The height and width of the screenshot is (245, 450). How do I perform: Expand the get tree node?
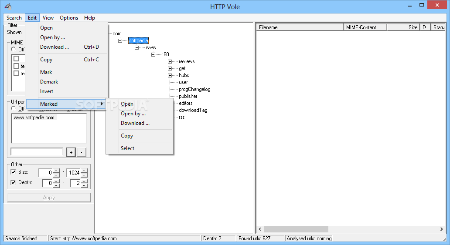(170, 68)
